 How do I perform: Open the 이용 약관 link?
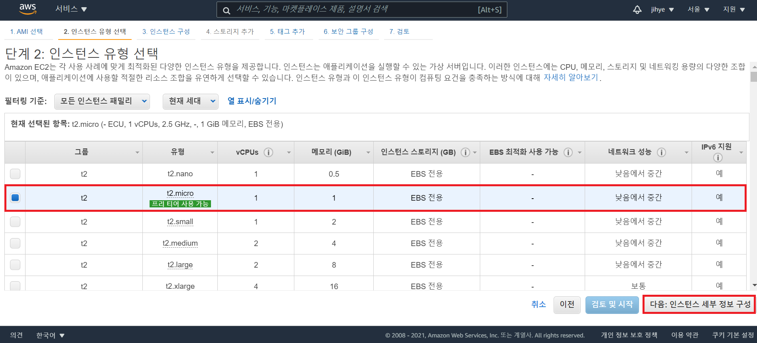(x=685, y=335)
